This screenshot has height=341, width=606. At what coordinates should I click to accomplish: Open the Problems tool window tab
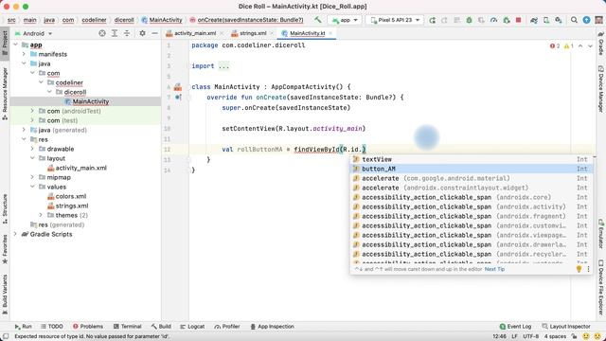pyautogui.click(x=88, y=326)
